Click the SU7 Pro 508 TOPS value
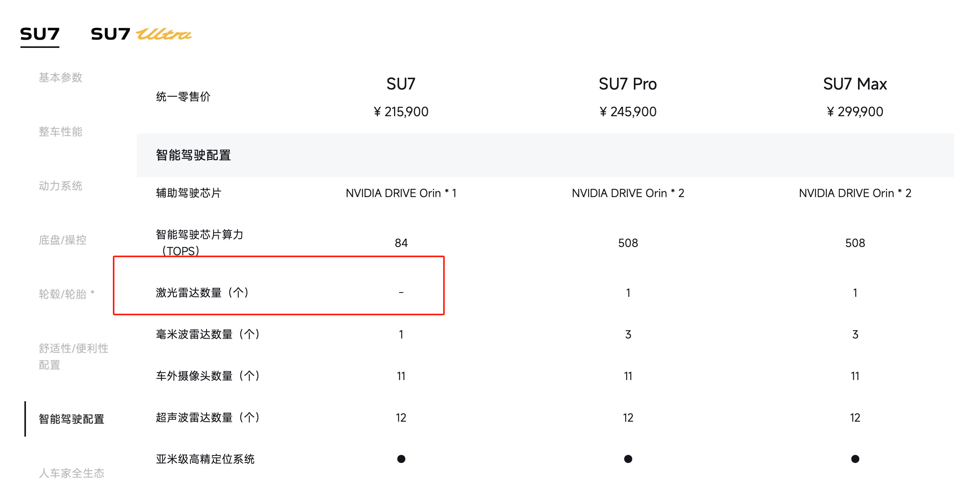This screenshot has height=479, width=954. pos(628,243)
